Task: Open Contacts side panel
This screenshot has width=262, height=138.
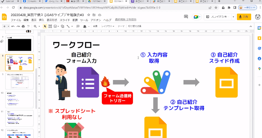Action: 259,59
